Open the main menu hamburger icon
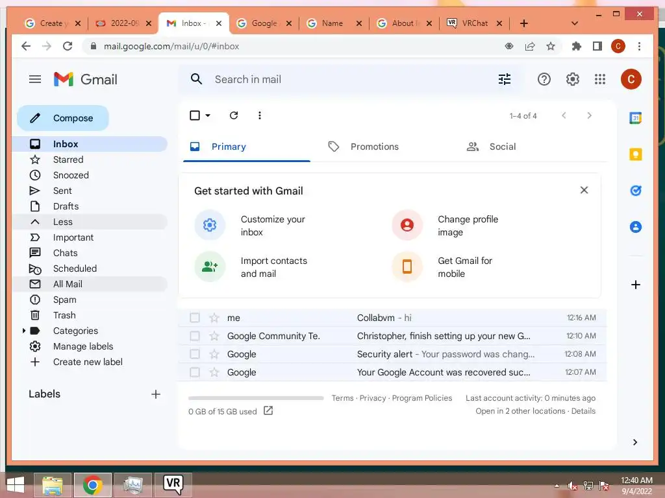Viewport: 665px width, 498px height. 35,79
